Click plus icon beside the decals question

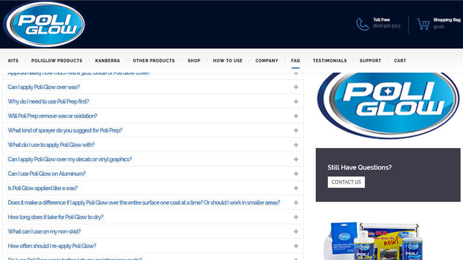[296, 159]
